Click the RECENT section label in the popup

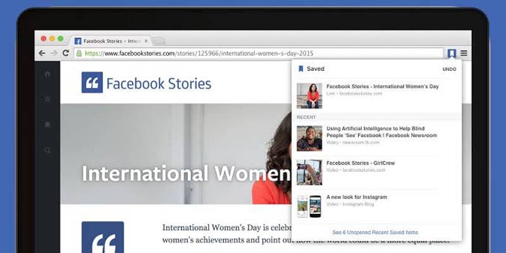tap(306, 117)
